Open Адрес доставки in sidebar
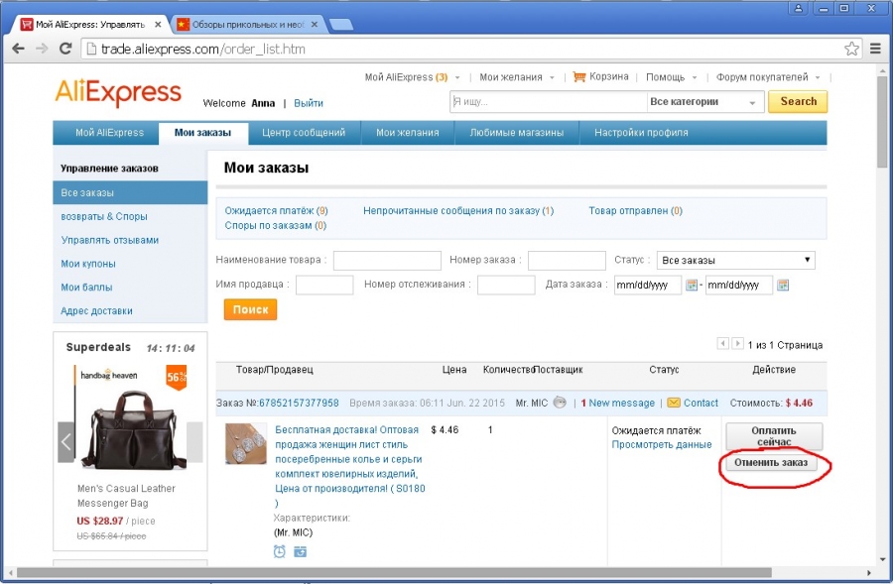This screenshot has height=584, width=893. point(96,310)
